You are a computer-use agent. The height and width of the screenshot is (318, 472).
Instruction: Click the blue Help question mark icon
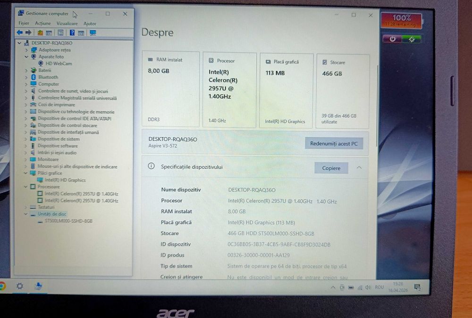click(x=72, y=33)
